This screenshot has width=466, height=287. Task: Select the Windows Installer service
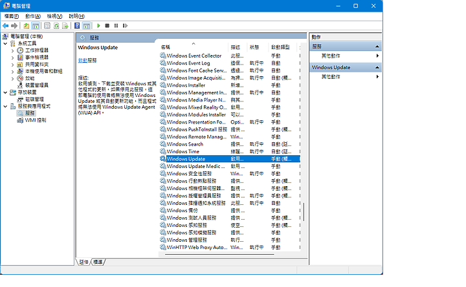point(230,85)
